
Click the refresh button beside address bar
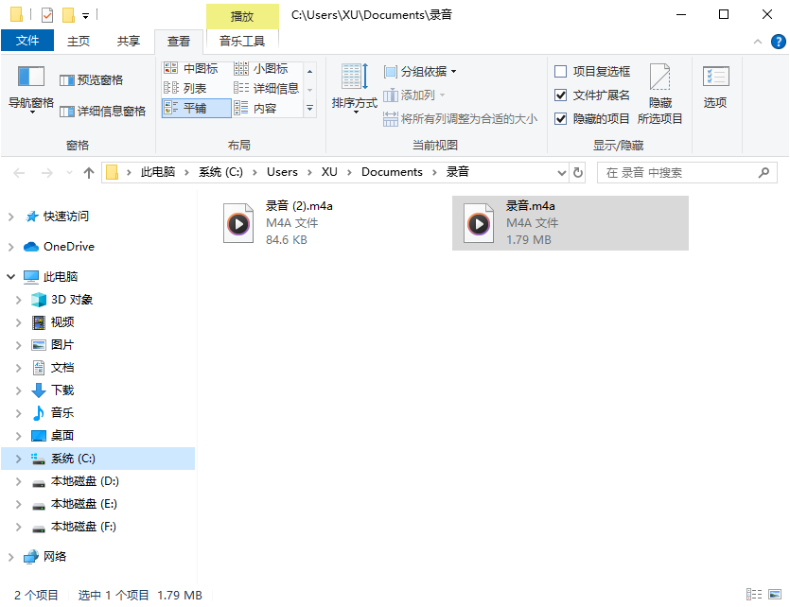[x=577, y=171]
